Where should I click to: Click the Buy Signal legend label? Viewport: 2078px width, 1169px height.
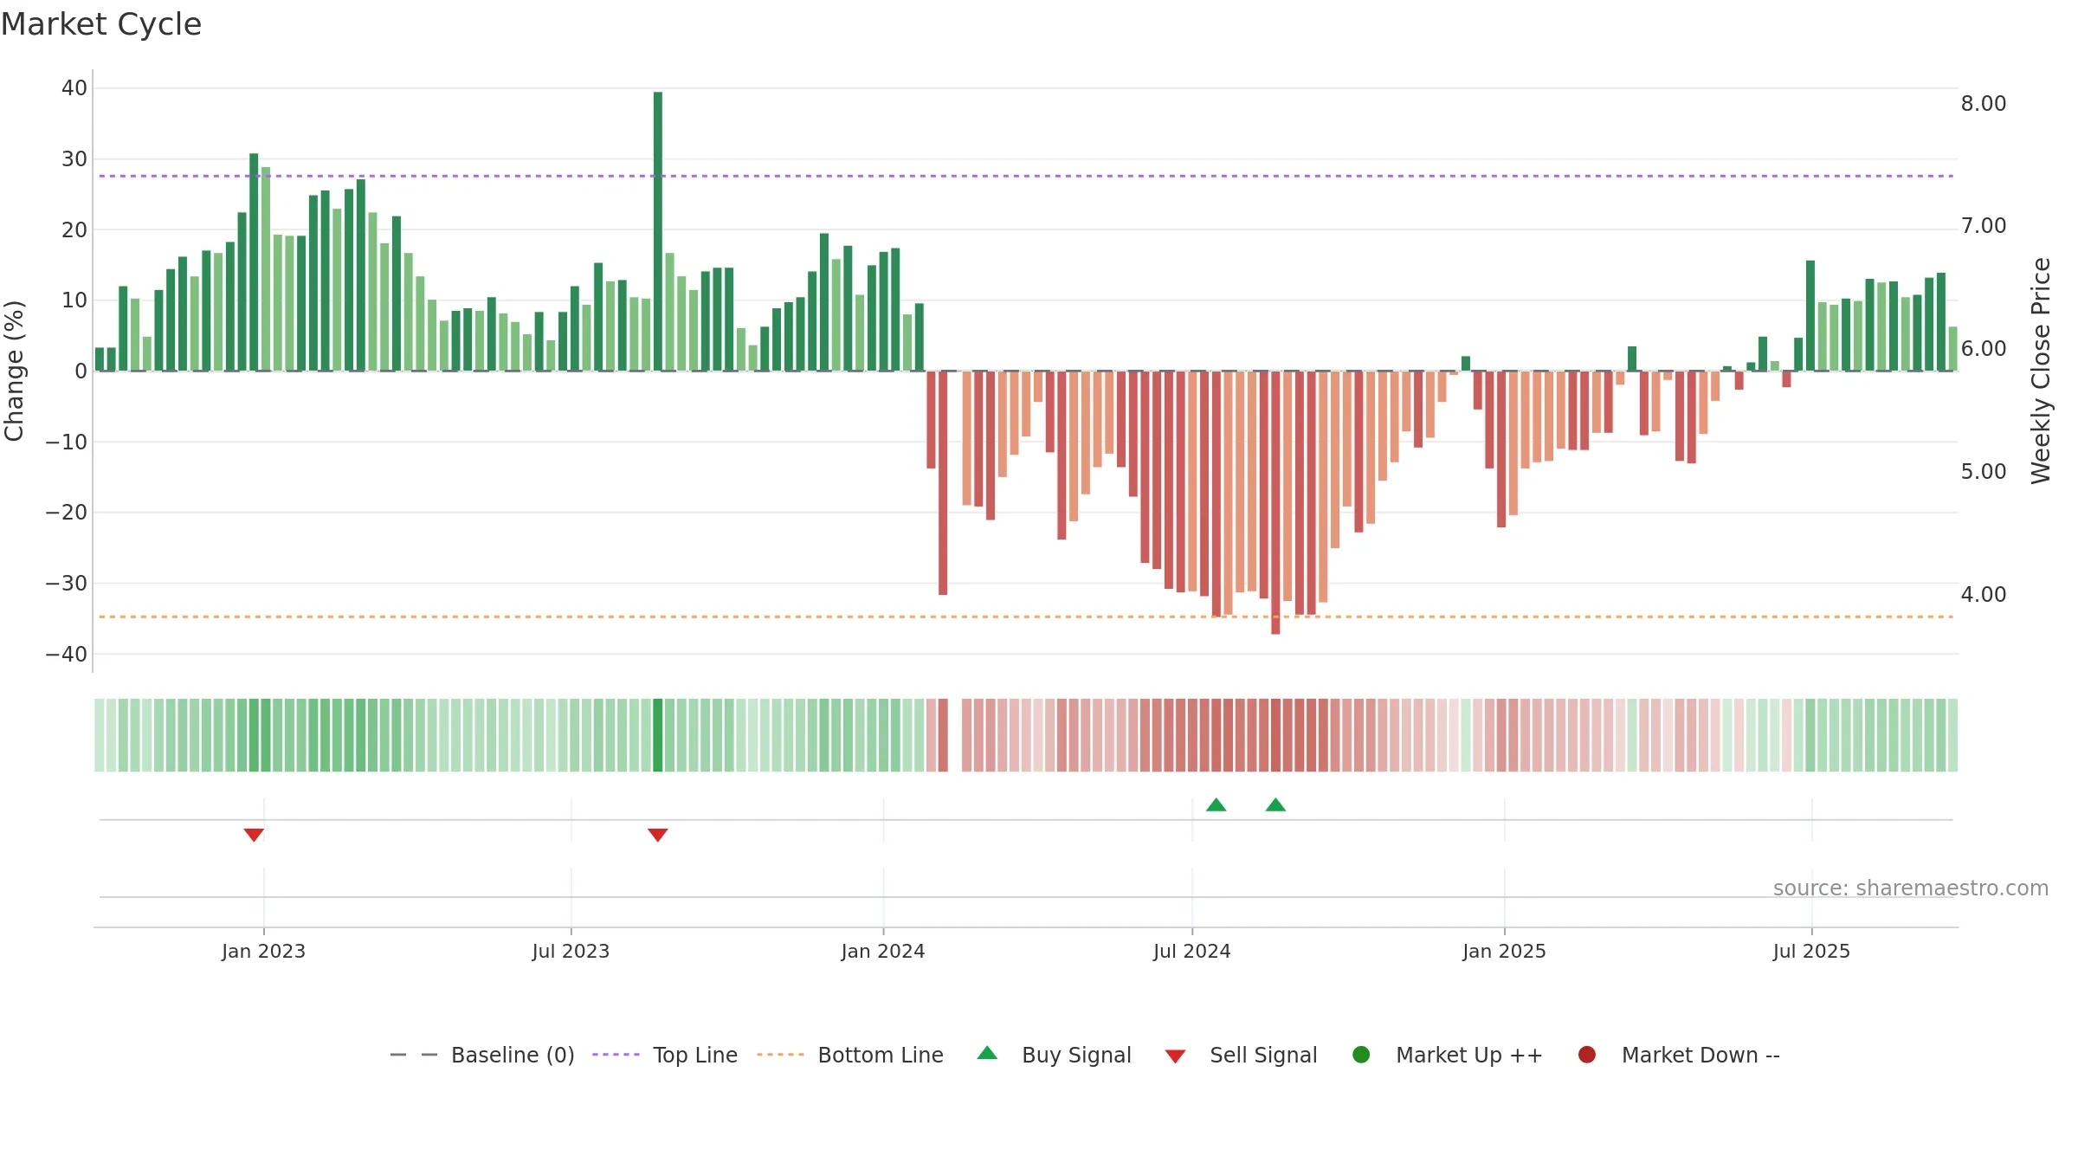[x=1076, y=1056]
